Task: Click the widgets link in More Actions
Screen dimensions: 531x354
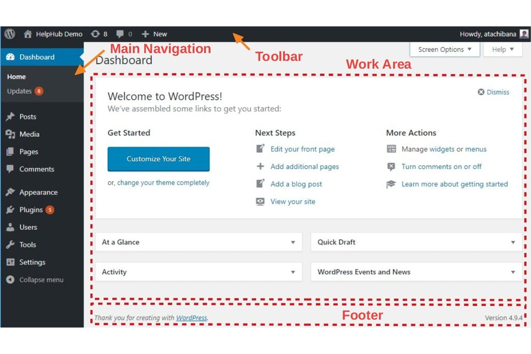Action: tap(442, 149)
